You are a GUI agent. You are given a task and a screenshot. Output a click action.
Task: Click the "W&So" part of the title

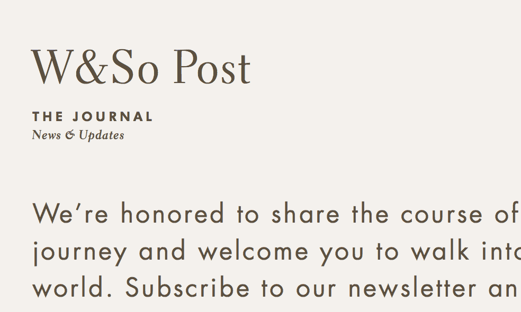pyautogui.click(x=95, y=68)
